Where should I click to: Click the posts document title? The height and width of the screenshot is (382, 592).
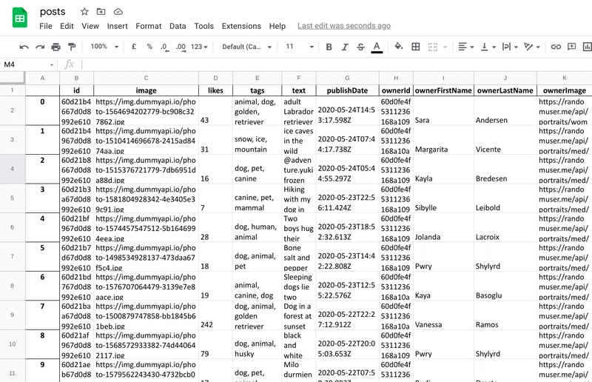point(53,12)
